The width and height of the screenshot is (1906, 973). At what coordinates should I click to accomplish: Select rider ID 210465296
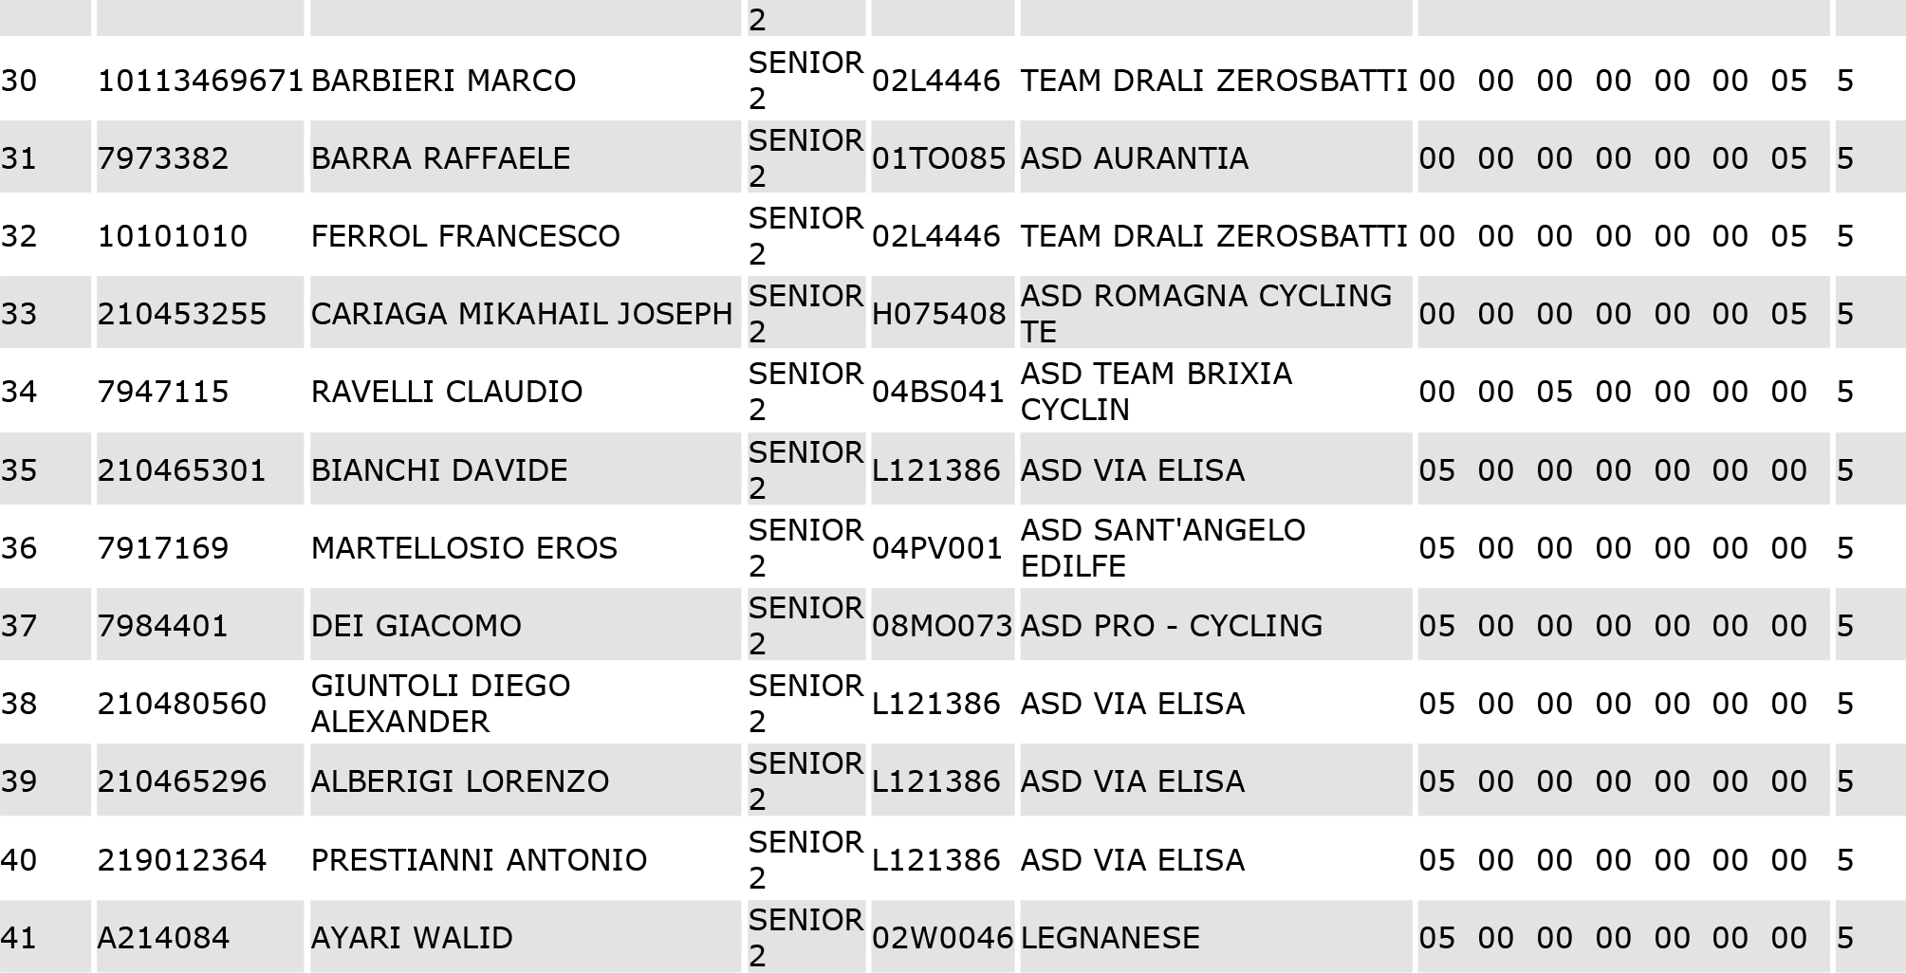(181, 781)
